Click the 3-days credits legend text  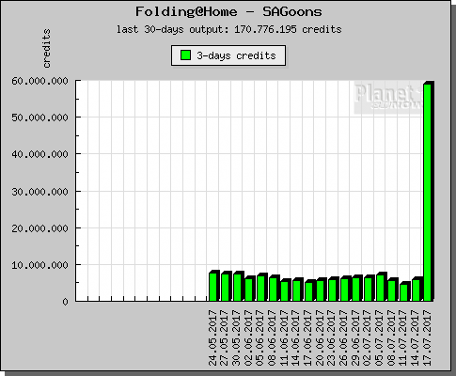[x=236, y=55]
